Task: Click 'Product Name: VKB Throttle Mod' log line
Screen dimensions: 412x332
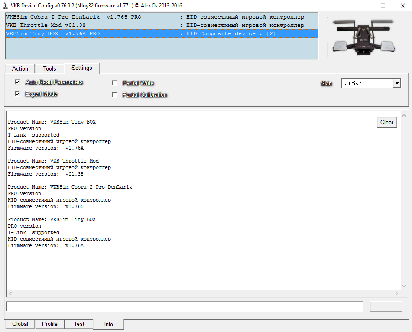Action: point(53,161)
